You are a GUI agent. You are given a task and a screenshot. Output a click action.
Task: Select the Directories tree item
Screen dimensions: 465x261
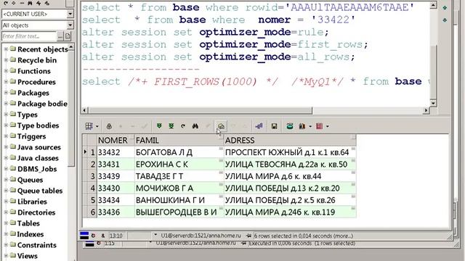(36, 212)
